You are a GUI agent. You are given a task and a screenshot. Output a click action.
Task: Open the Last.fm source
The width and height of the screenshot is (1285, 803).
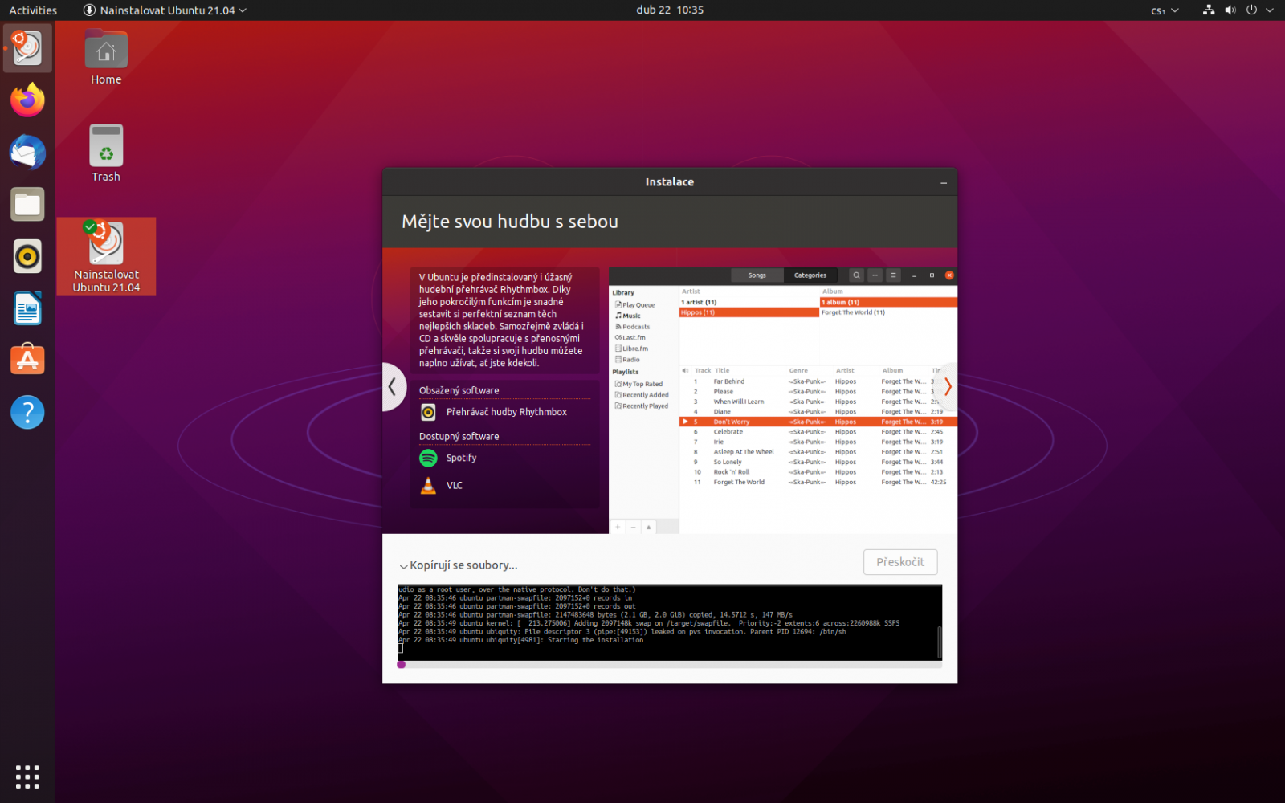click(634, 337)
